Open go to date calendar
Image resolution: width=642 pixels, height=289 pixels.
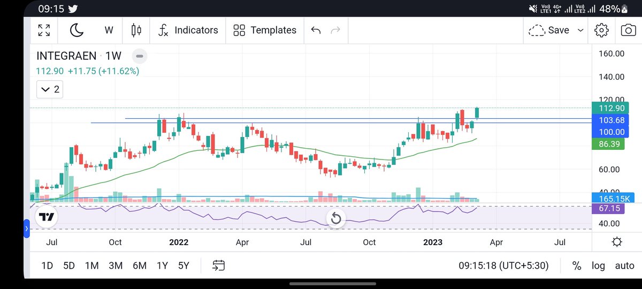click(218, 265)
